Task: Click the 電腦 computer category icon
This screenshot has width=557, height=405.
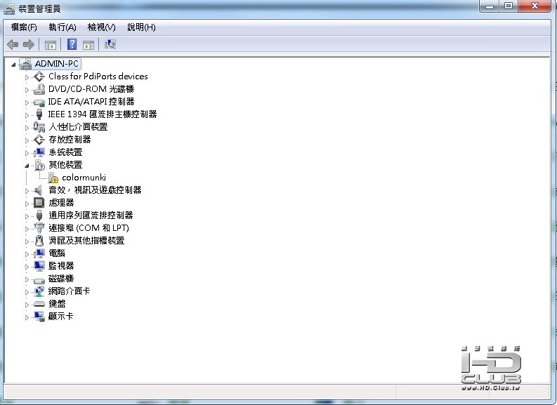Action: (39, 253)
